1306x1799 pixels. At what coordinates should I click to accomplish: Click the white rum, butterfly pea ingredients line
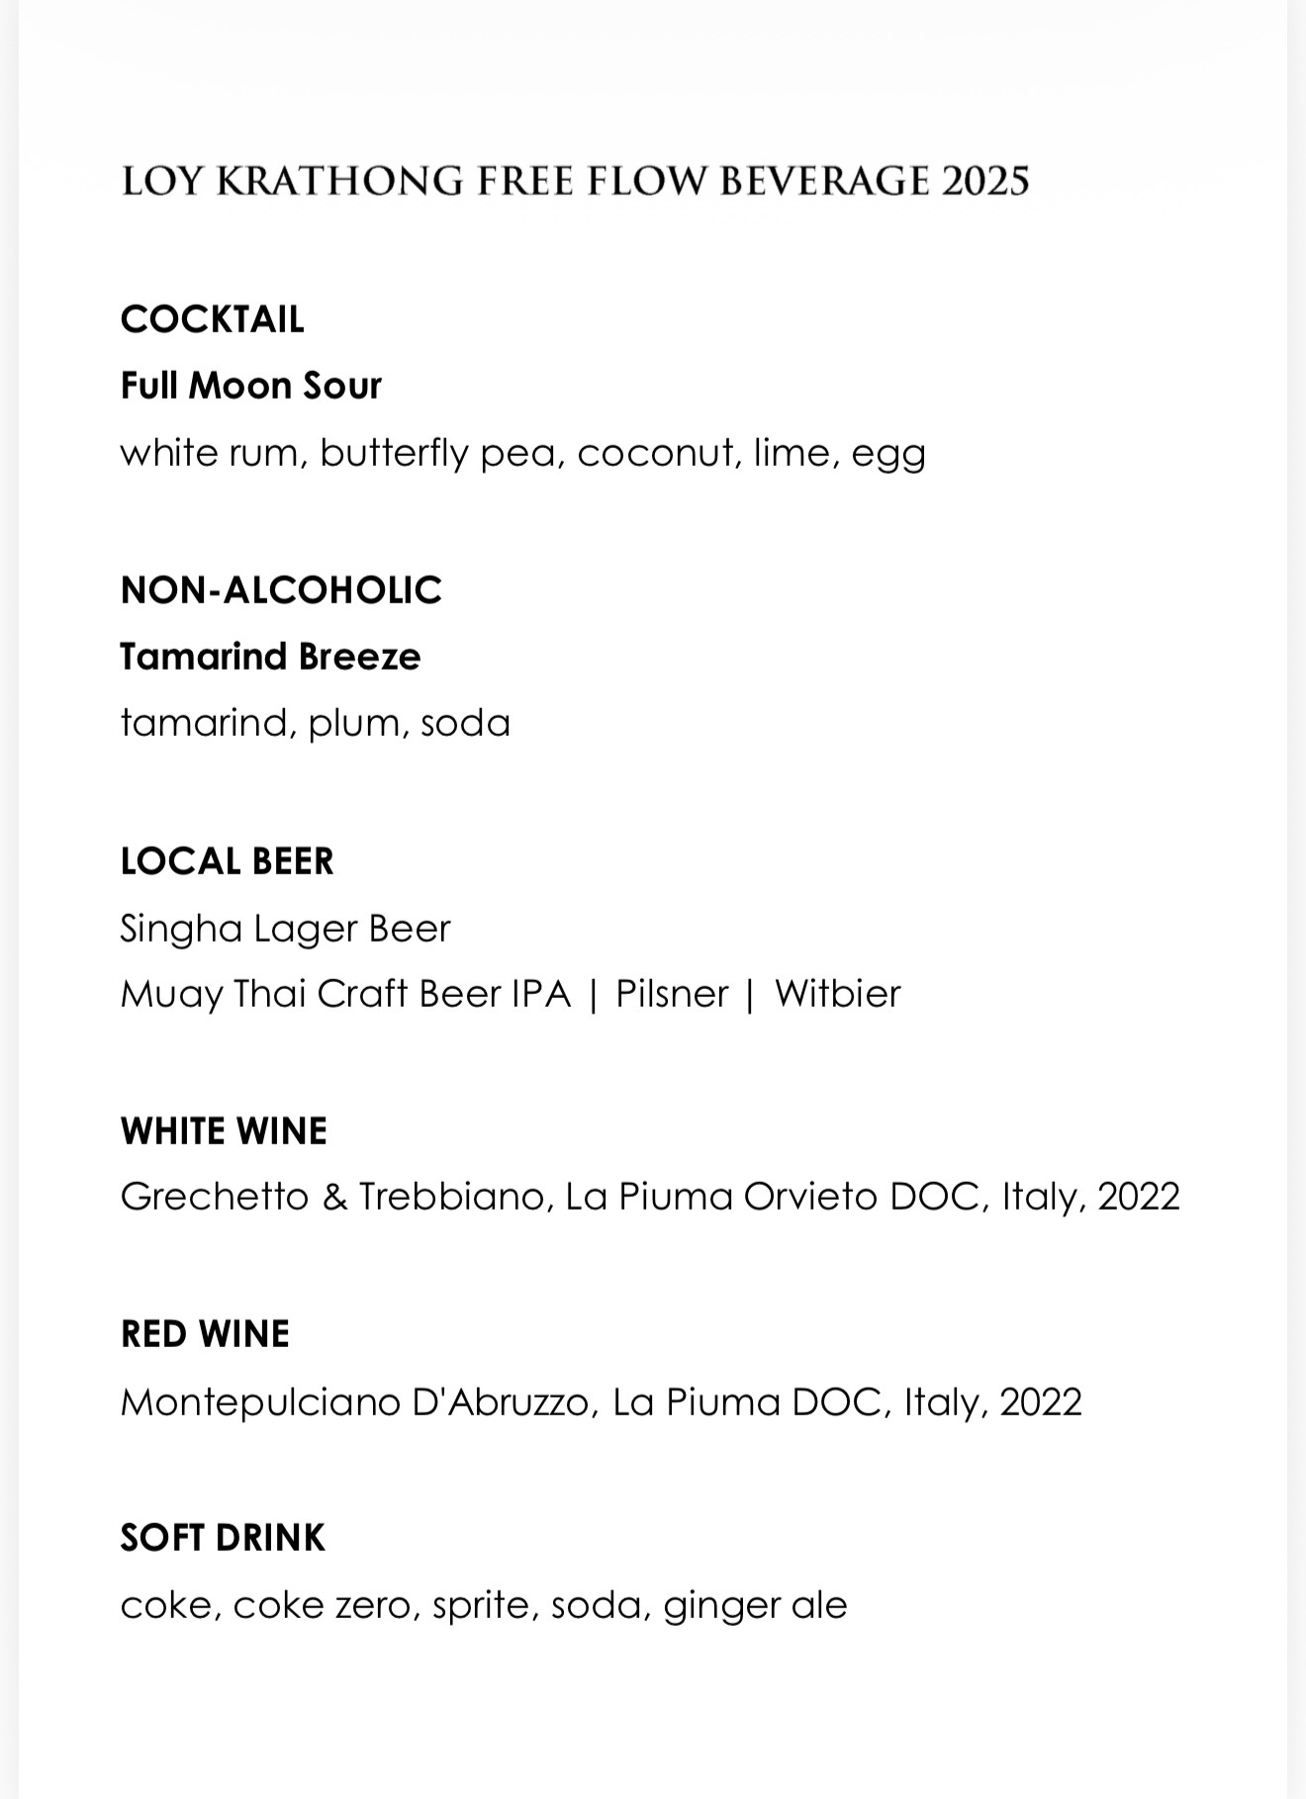pos(522,453)
